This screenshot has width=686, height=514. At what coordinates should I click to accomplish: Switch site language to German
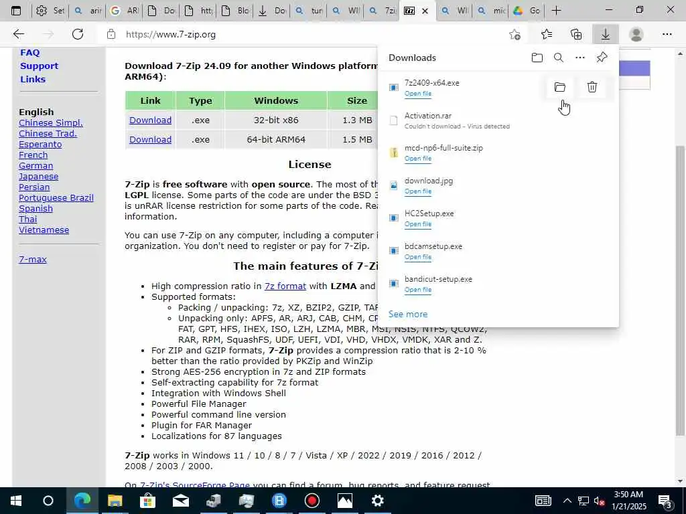pos(36,166)
